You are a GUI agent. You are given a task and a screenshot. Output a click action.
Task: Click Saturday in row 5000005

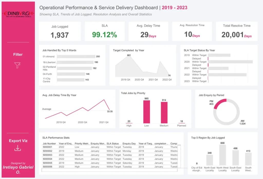pyautogui.click(x=127, y=163)
